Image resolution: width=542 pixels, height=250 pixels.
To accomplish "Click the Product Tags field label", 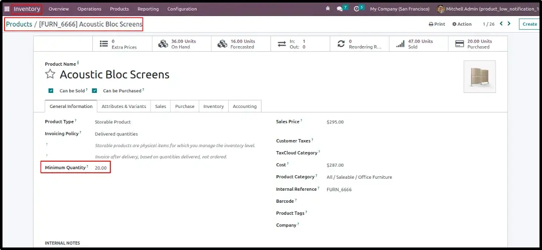I will coord(291,213).
